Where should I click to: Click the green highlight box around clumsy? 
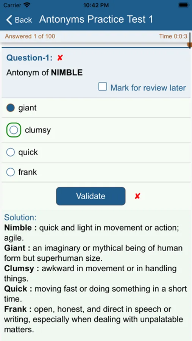(14, 130)
